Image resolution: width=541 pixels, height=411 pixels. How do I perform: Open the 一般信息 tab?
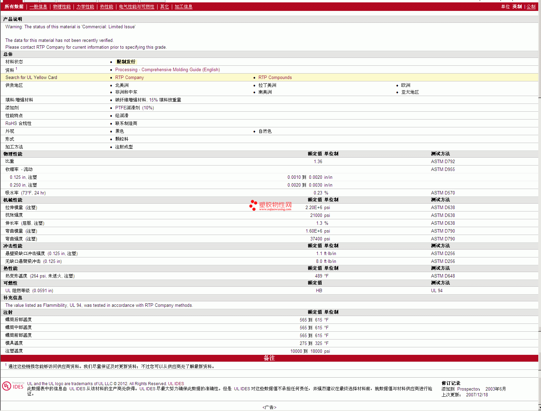[38, 7]
